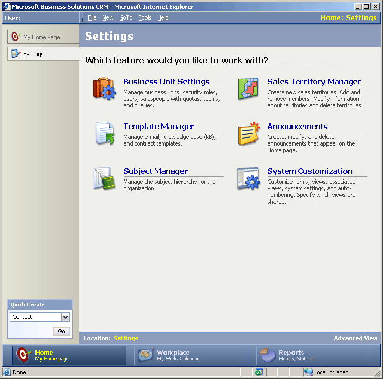
Task: Open the File menu
Action: 92,17
